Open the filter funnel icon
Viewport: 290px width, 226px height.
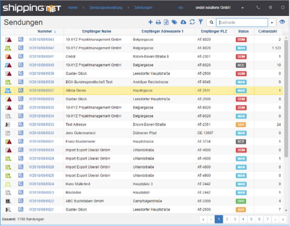(x=201, y=22)
